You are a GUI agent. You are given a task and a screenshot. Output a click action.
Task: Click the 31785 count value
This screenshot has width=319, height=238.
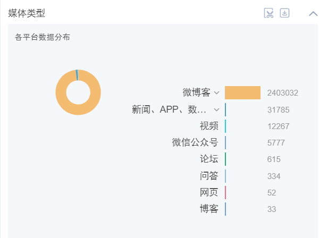click(x=278, y=110)
